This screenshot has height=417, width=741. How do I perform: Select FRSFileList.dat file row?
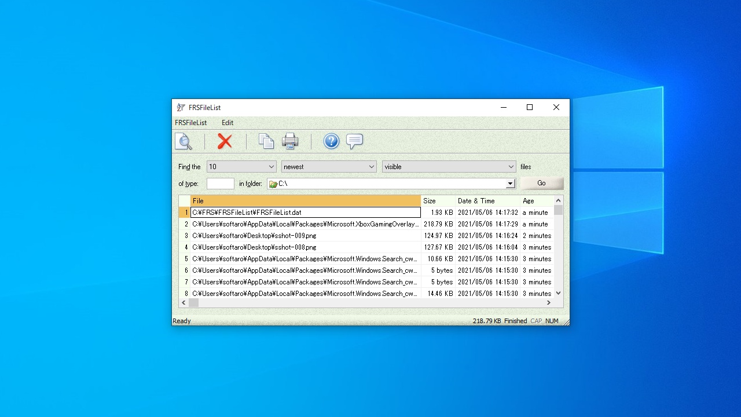[x=306, y=213]
